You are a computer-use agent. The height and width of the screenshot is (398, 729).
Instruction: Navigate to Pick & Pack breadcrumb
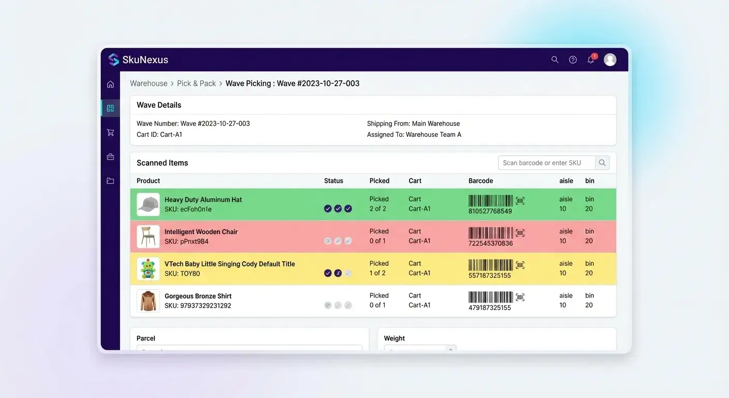(196, 83)
